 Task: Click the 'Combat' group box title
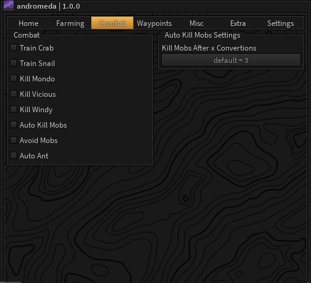click(27, 35)
